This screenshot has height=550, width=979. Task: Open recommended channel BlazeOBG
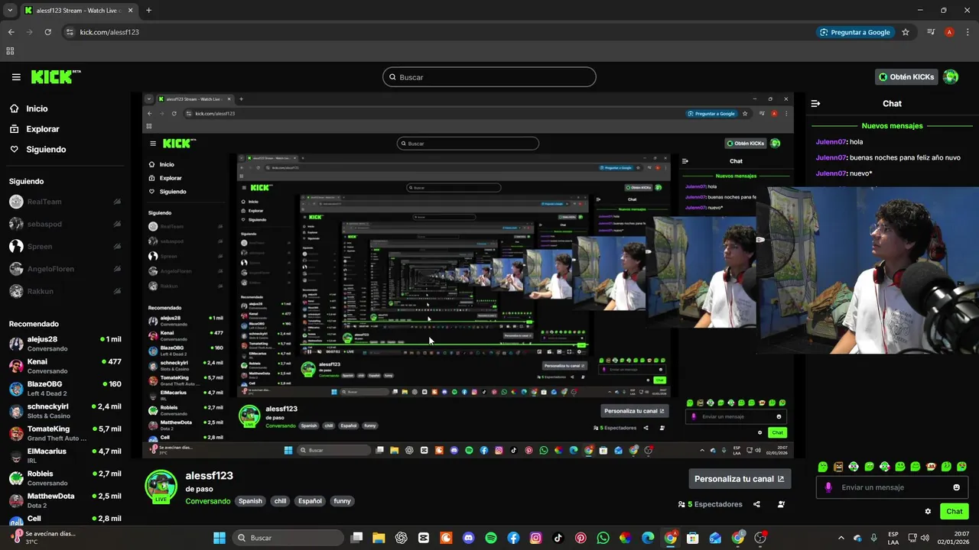65,388
